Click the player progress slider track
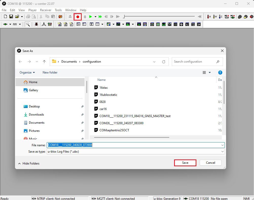Viewport: 254px width, 200px height. pos(160,17)
